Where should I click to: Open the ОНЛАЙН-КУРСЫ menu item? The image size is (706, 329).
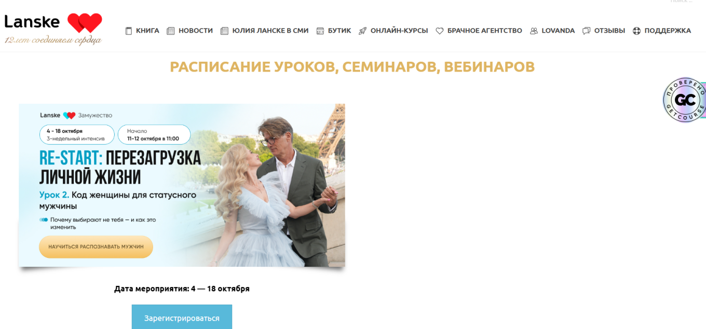(399, 31)
